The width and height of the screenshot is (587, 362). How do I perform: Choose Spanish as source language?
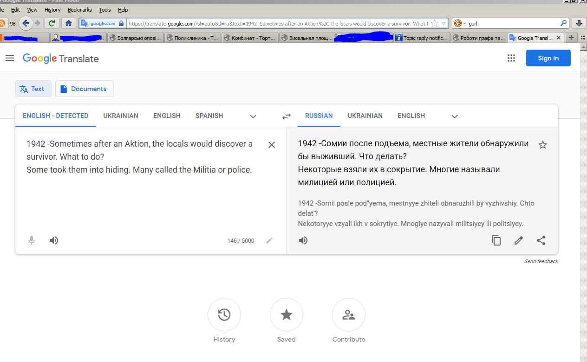point(209,116)
